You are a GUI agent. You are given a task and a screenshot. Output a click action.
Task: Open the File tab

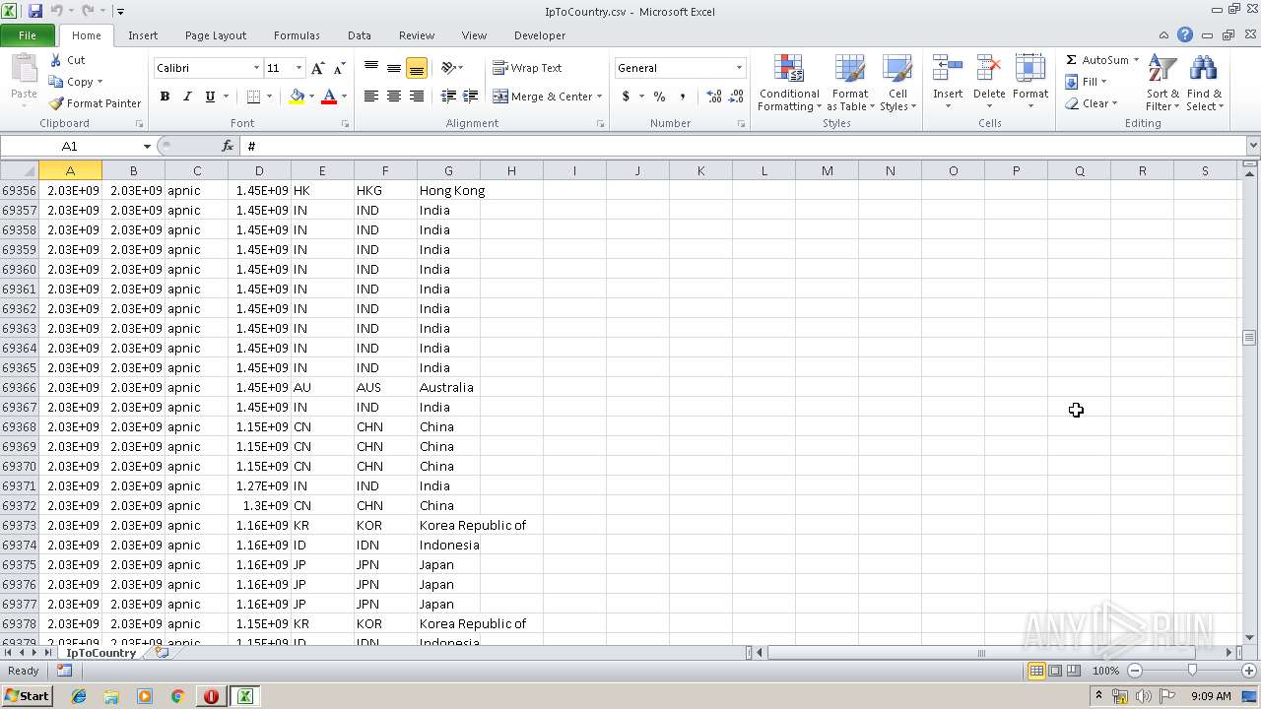28,35
